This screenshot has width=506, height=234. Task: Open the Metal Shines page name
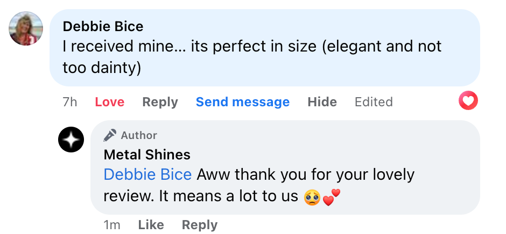[147, 155]
